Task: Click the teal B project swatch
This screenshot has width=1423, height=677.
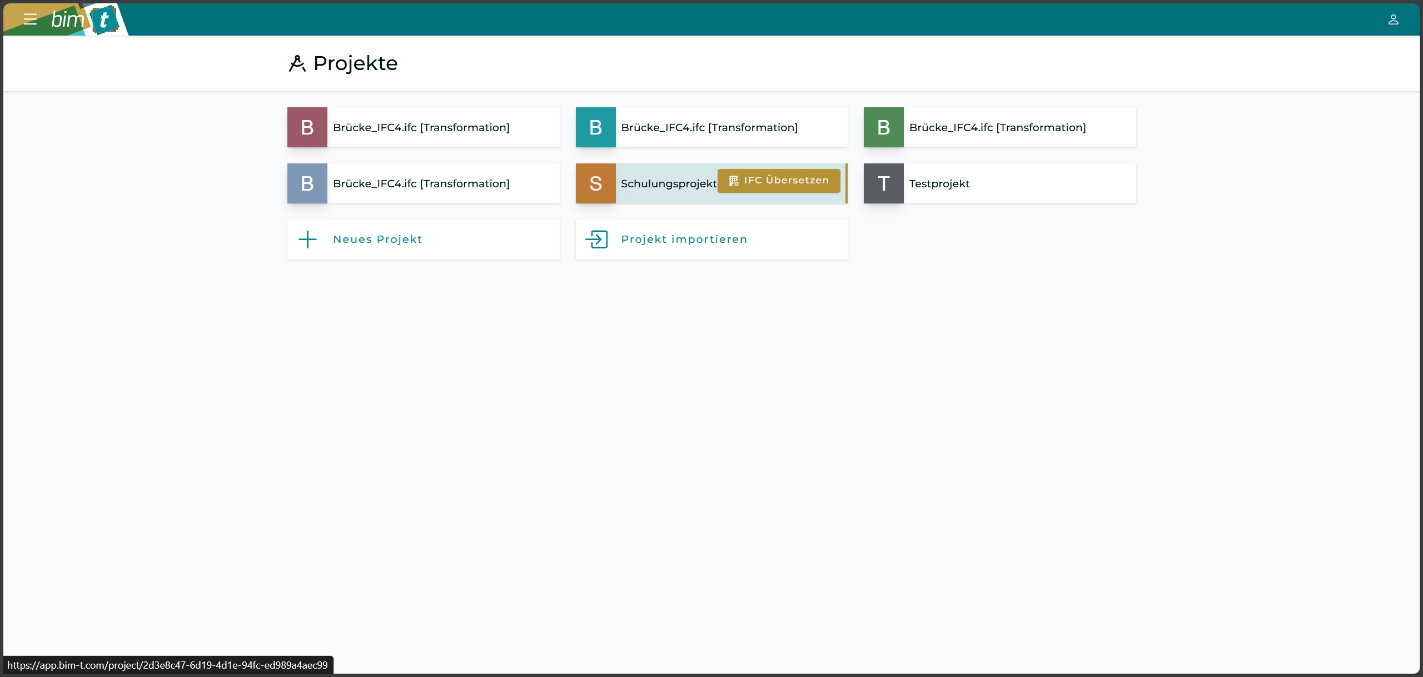Action: 595,127
